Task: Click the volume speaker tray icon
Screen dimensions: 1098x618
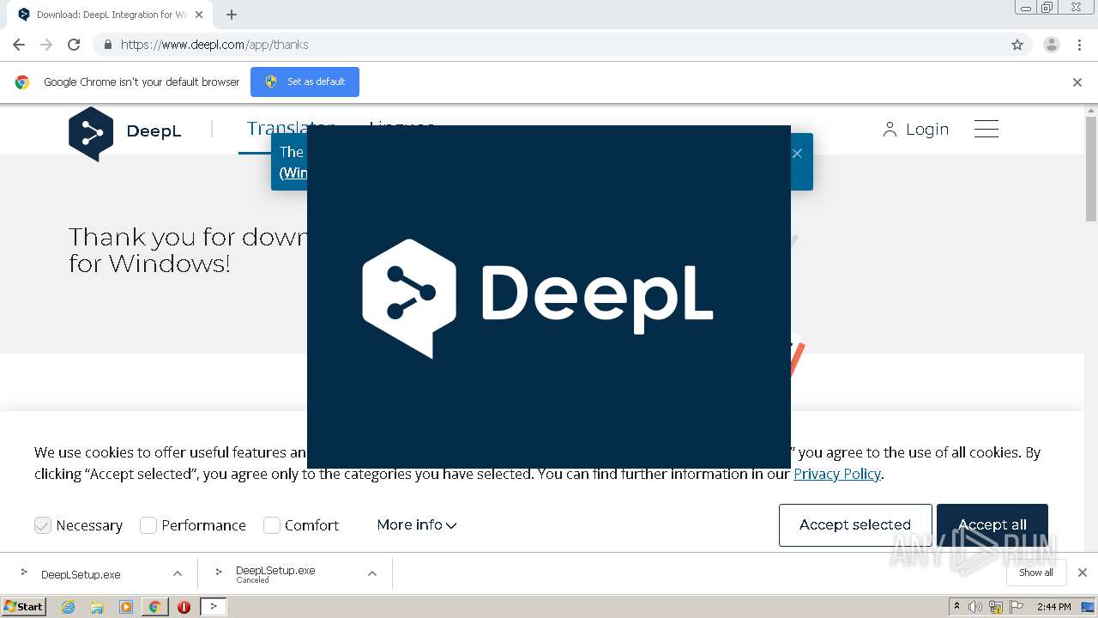Action: coord(975,607)
